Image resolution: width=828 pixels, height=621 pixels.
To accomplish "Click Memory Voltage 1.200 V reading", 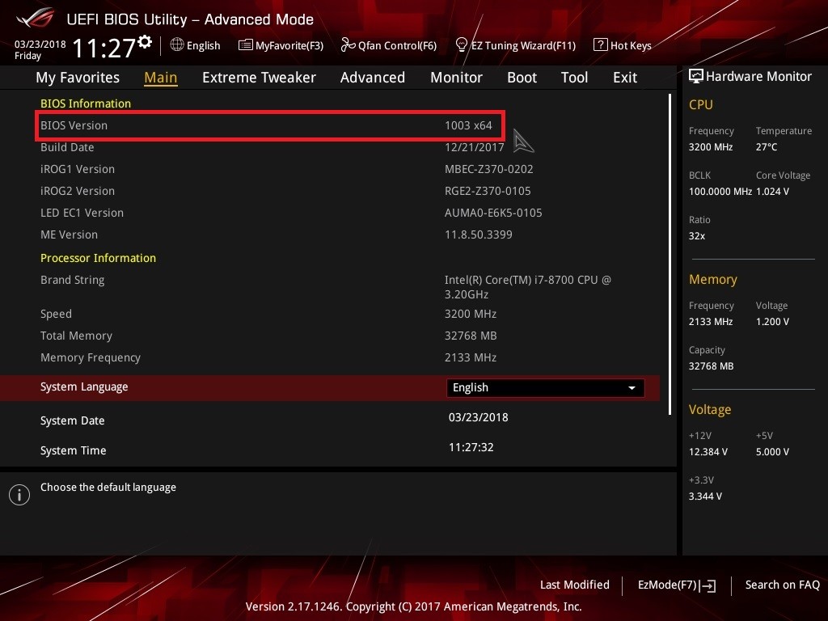I will (772, 322).
